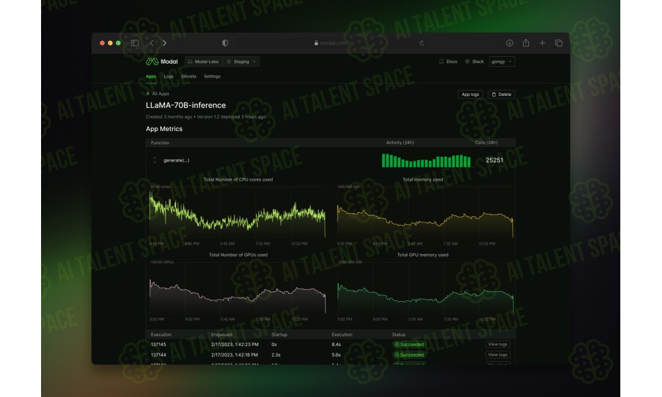
Task: Click the modal.com address bar
Action: [330, 43]
